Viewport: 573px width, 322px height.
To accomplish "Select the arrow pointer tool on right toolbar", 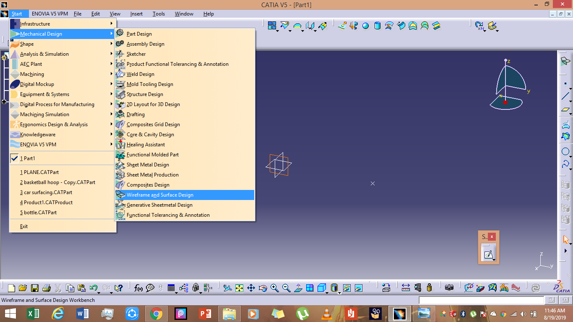I will 566,240.
